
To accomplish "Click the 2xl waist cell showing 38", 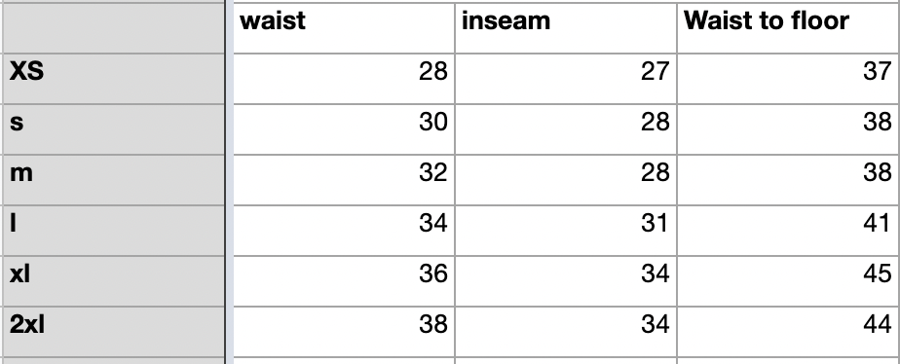I will (x=344, y=332).
